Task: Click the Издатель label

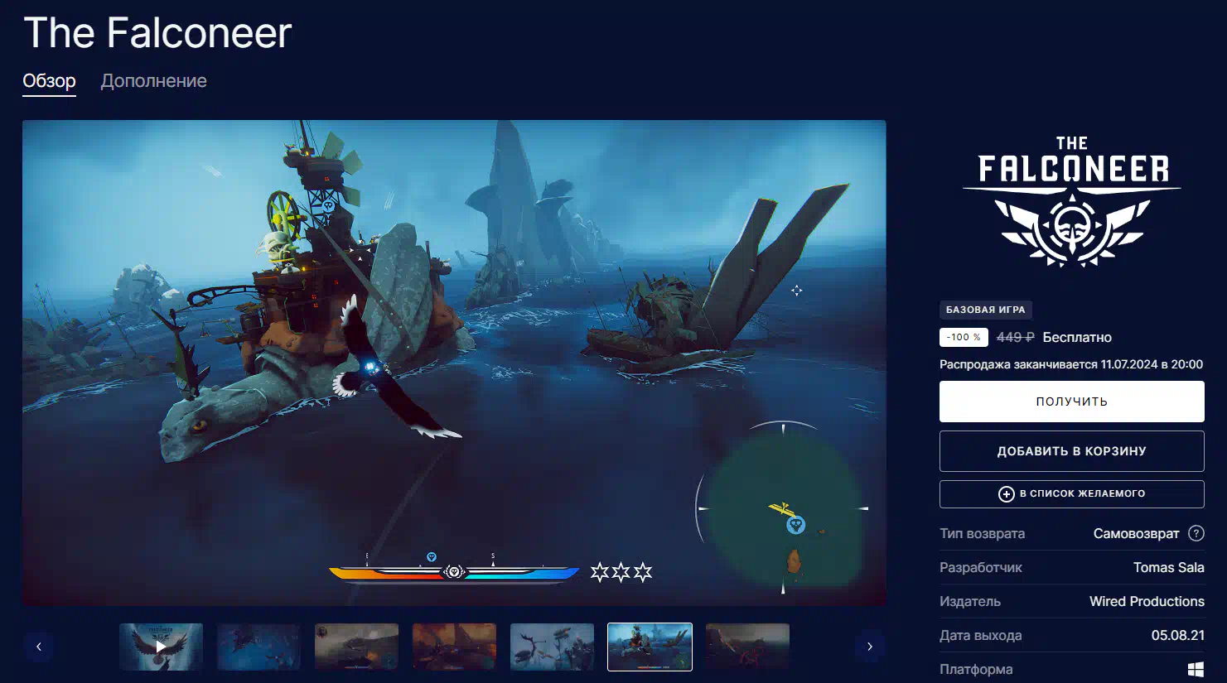Action: point(970,601)
